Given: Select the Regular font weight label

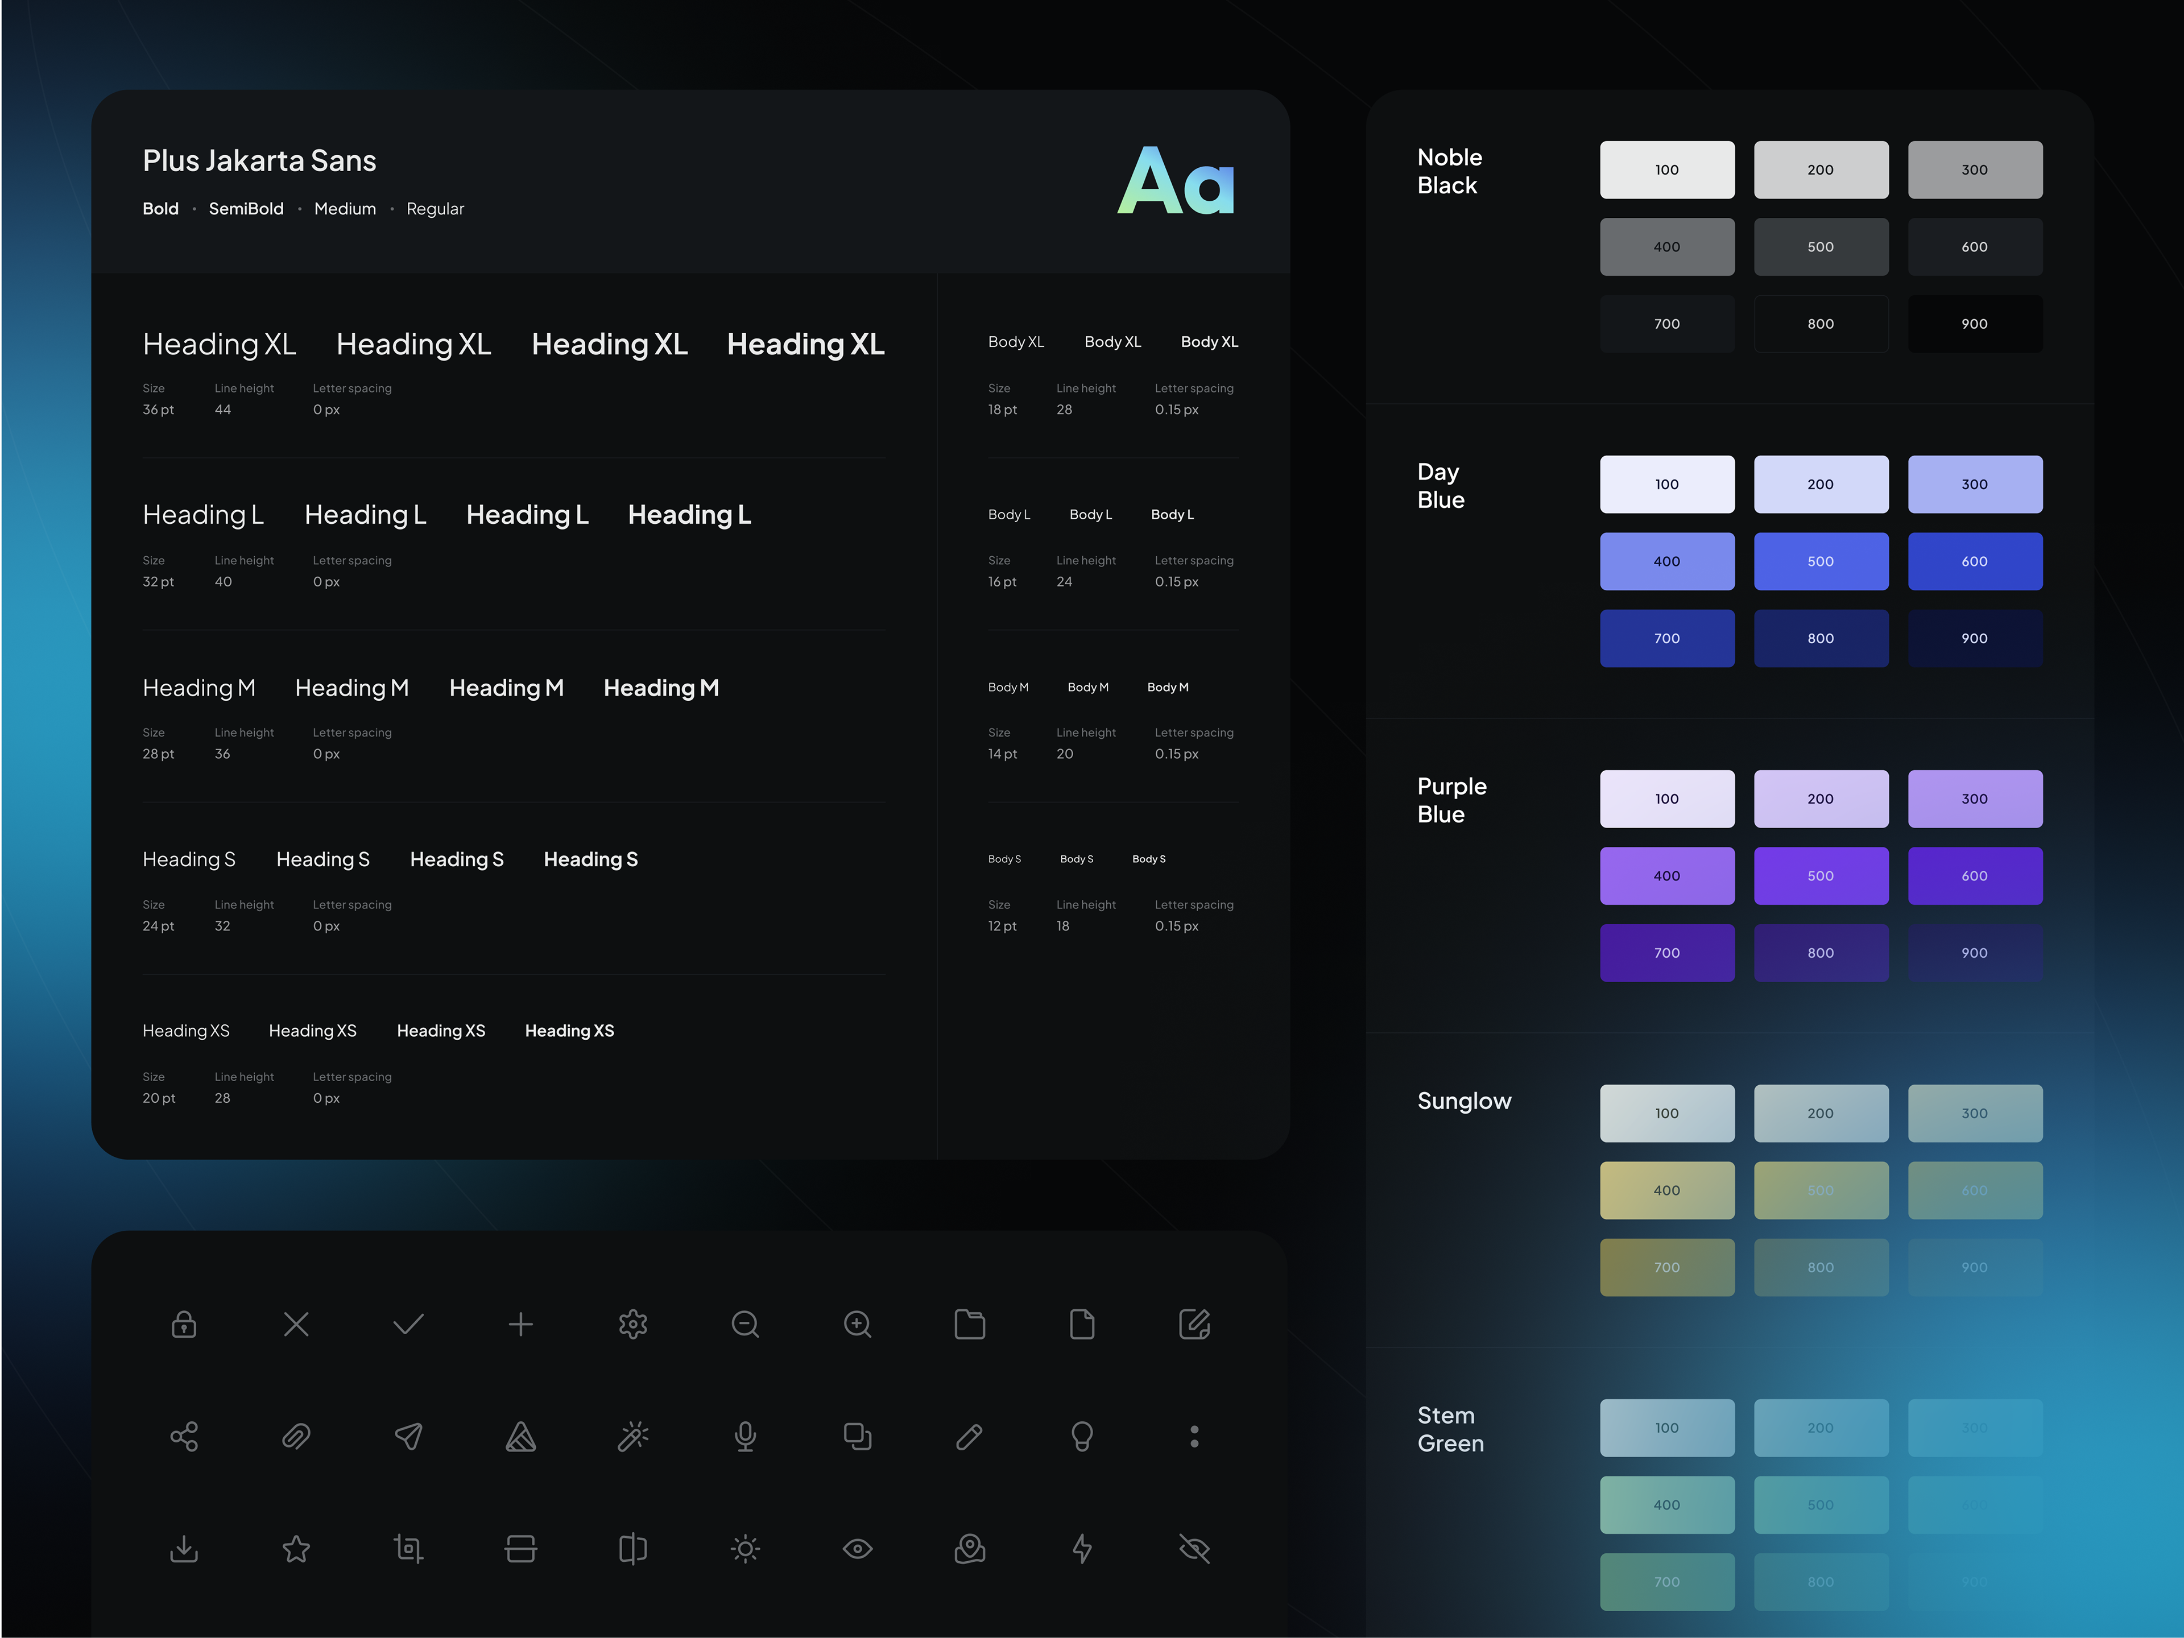Looking at the screenshot, I should pos(435,208).
